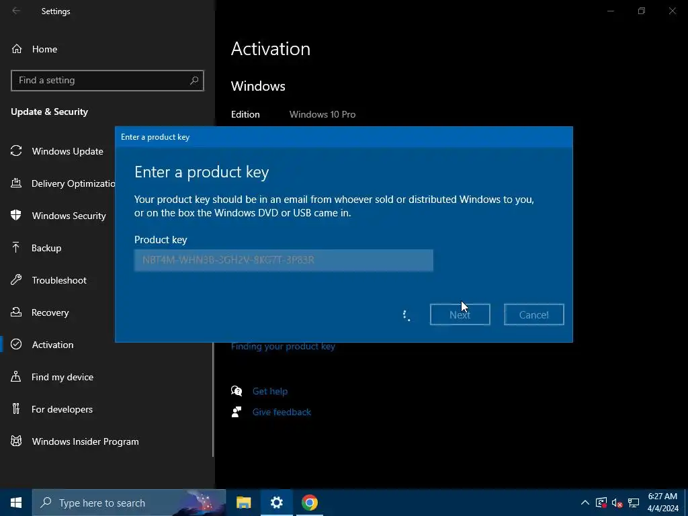Open the network status tray icon
This screenshot has width=688, height=516.
pos(633,503)
